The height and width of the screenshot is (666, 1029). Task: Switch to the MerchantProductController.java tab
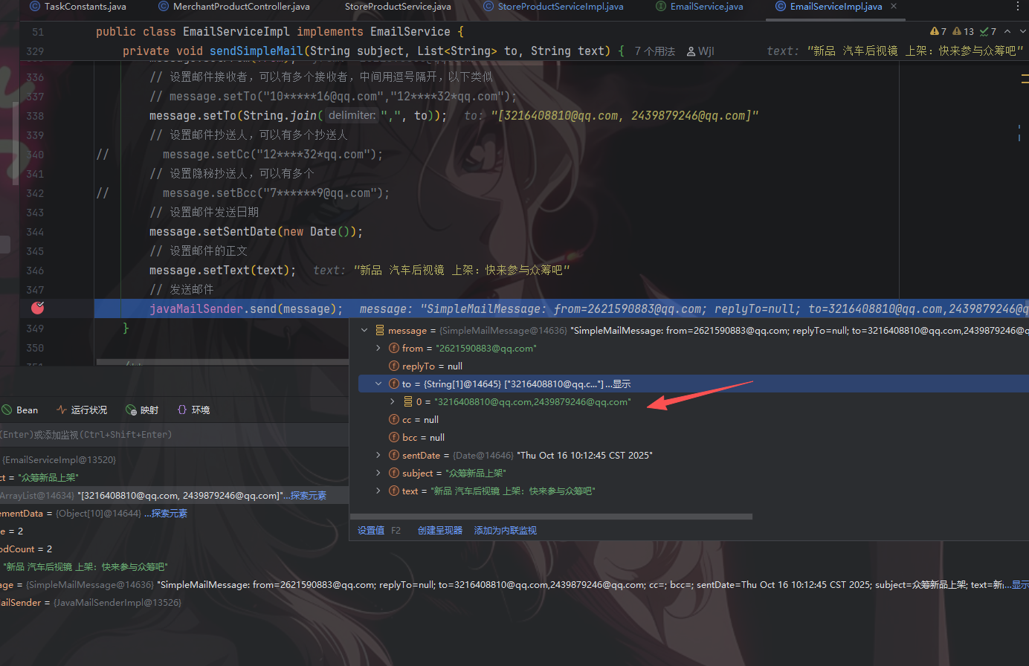pyautogui.click(x=234, y=7)
